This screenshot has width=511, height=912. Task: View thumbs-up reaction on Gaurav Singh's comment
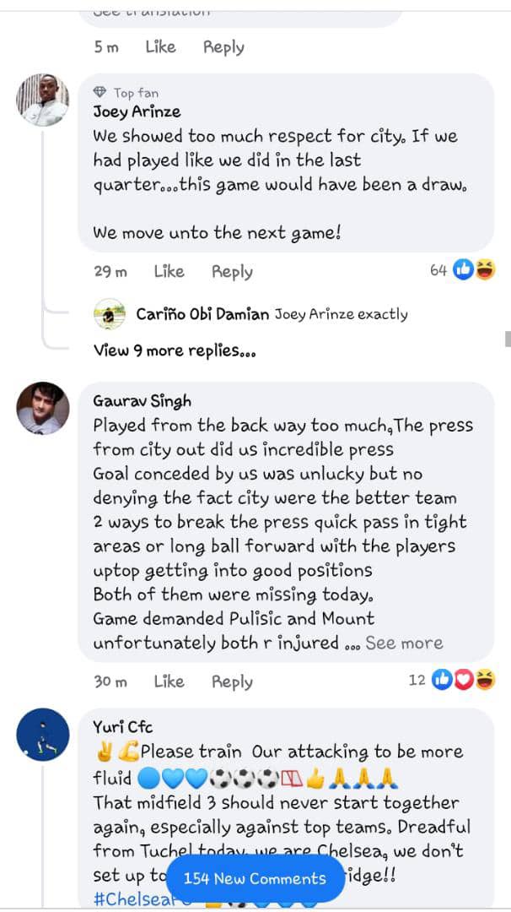click(443, 679)
